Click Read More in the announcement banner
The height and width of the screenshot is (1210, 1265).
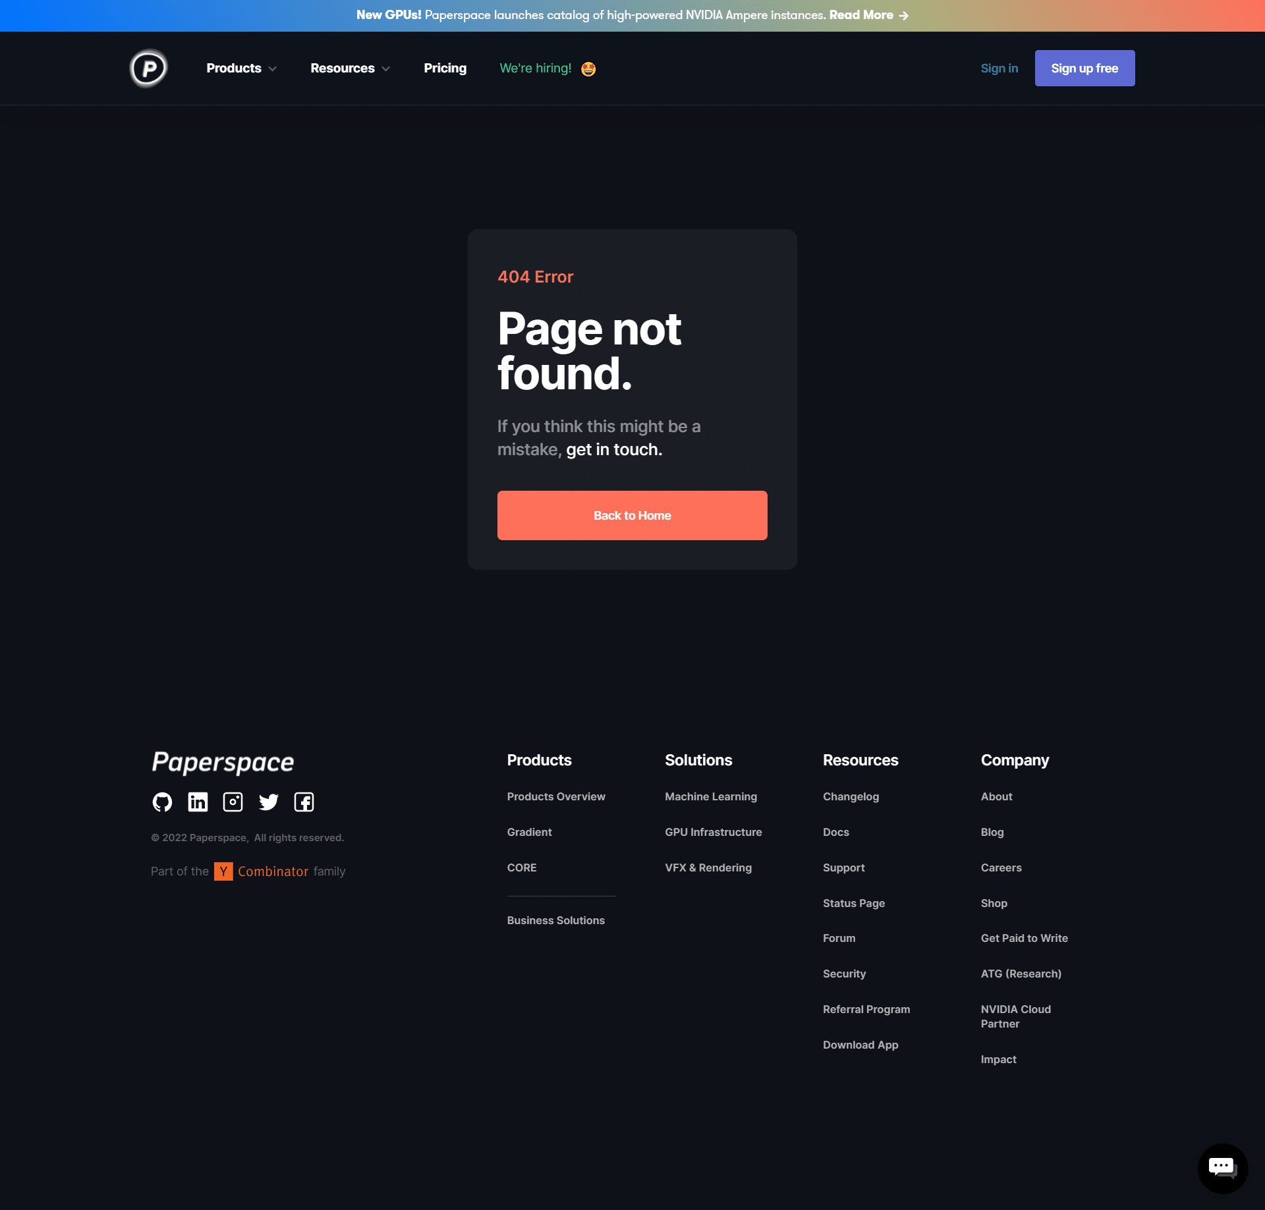coord(869,15)
